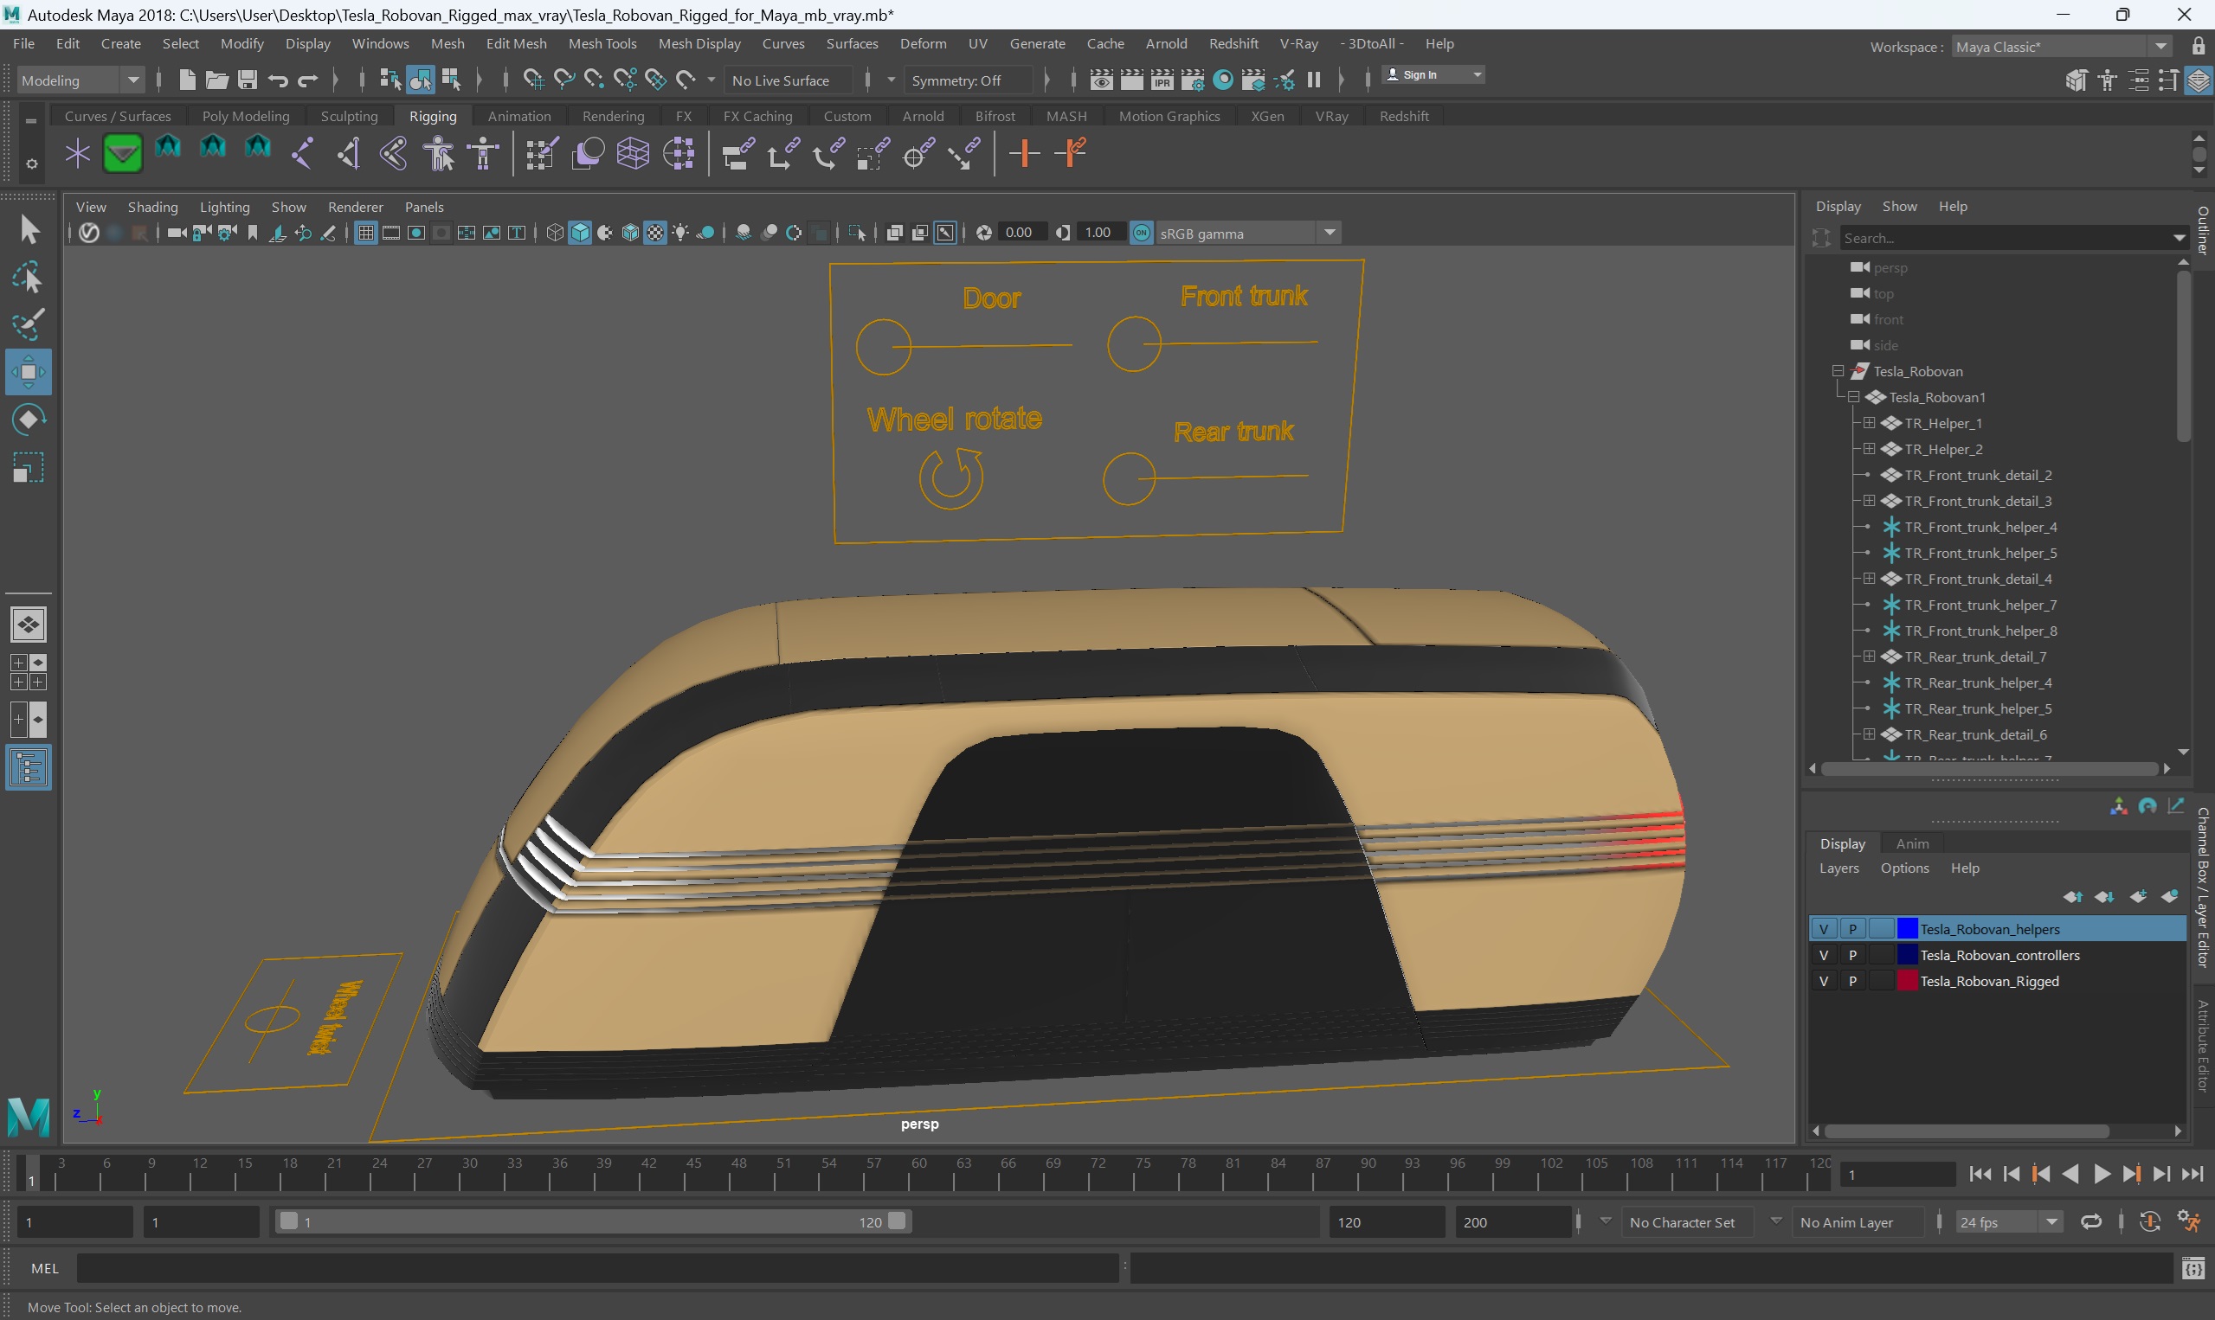Click the Open Scene folder icon
The height and width of the screenshot is (1320, 2215).
click(216, 80)
